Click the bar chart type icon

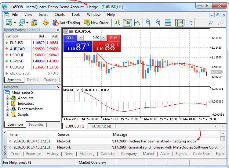pyautogui.click(x=117, y=23)
